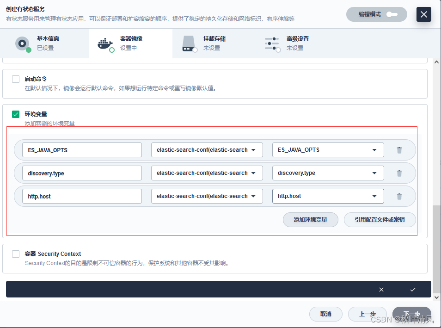Enable the 启动命令 checkbox
The height and width of the screenshot is (328, 441).
[15, 79]
